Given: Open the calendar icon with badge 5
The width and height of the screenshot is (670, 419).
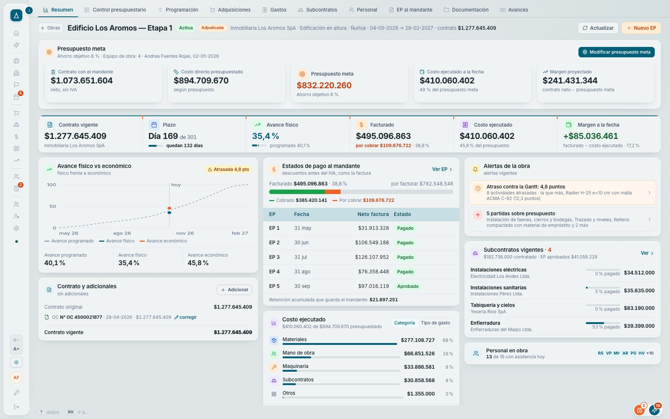Looking at the screenshot, I should coord(16,97).
